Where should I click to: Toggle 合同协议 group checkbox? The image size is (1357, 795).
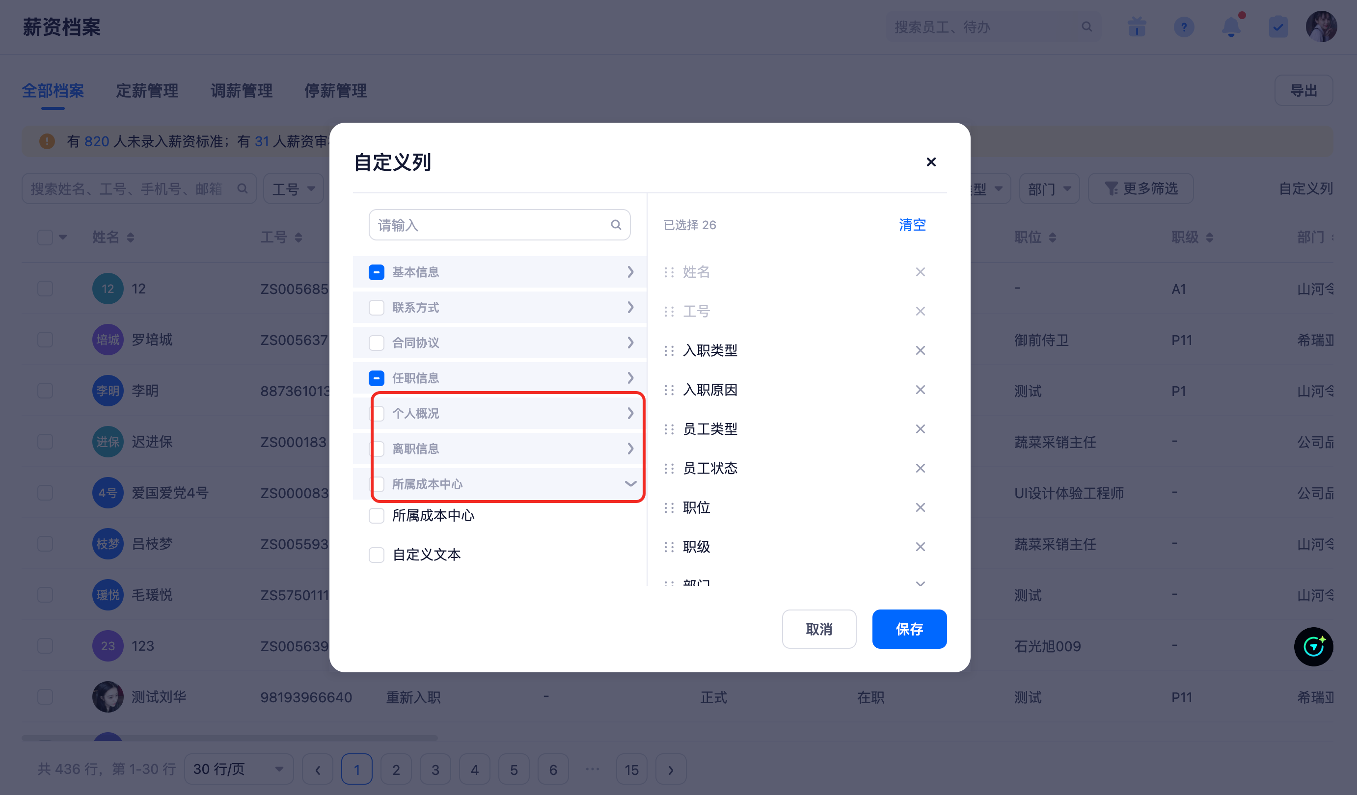pyautogui.click(x=377, y=343)
